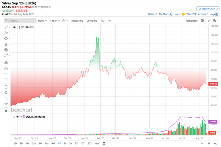Open SIU26 series more-options dots
This screenshot has height=147, width=221.
pos(18,27)
